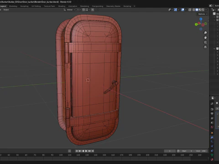Open the Tool properties tab

click(x=212, y=104)
